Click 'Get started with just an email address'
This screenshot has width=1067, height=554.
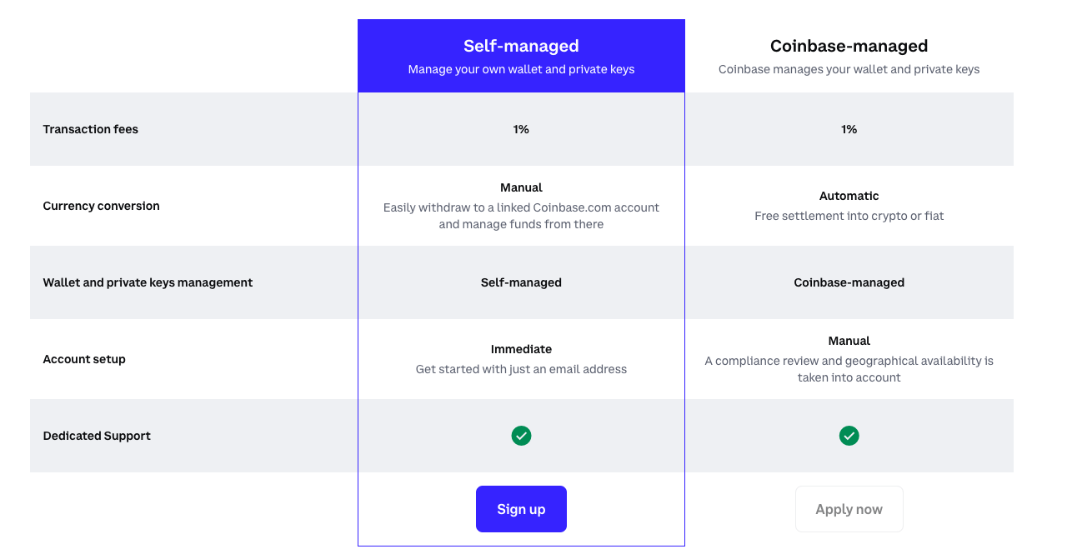pos(521,369)
